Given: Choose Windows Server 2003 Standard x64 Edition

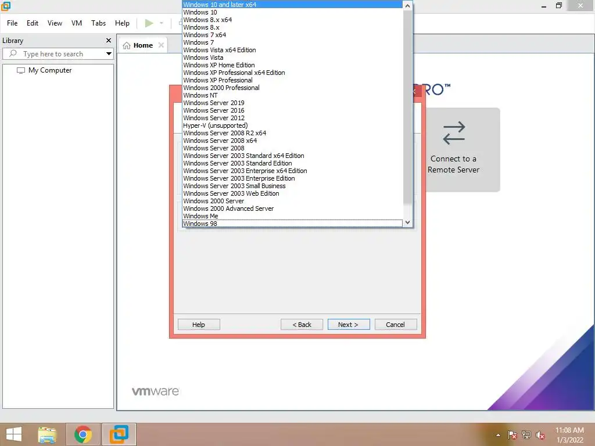Looking at the screenshot, I should (292, 156).
